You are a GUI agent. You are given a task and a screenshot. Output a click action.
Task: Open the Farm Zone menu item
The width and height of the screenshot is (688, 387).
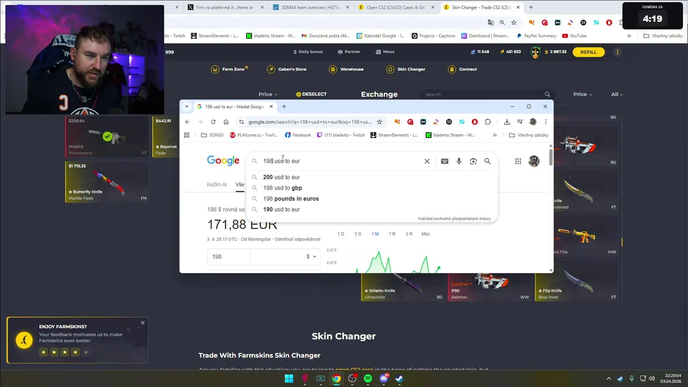230,69
